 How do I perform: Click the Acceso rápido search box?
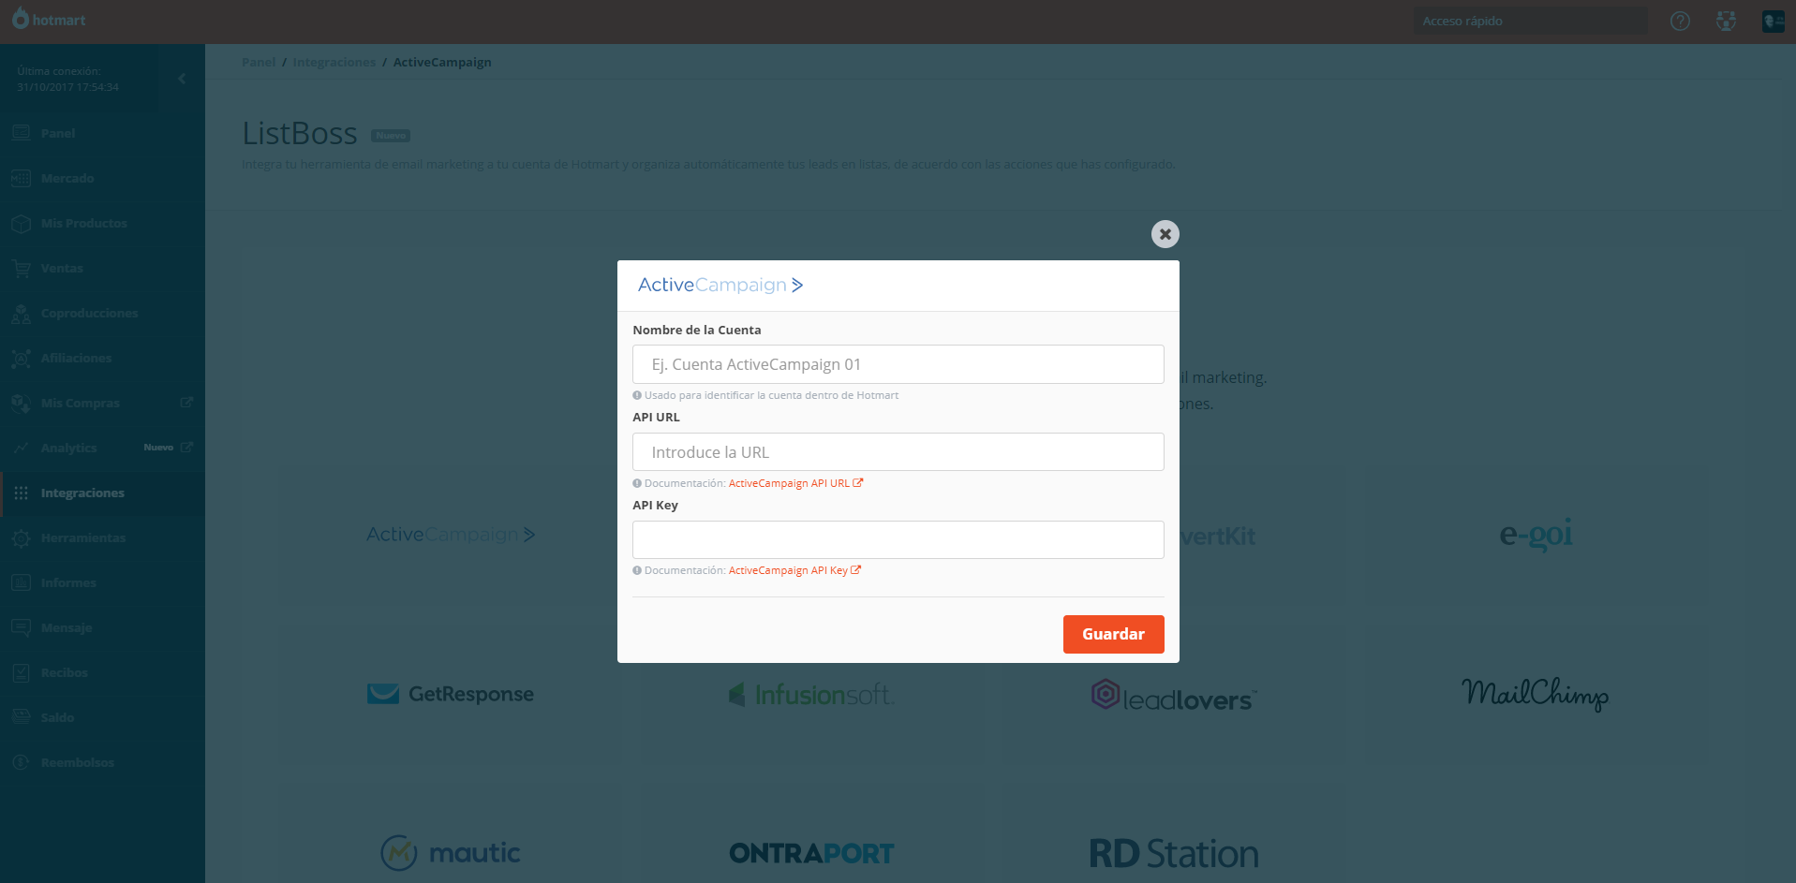coord(1530,22)
